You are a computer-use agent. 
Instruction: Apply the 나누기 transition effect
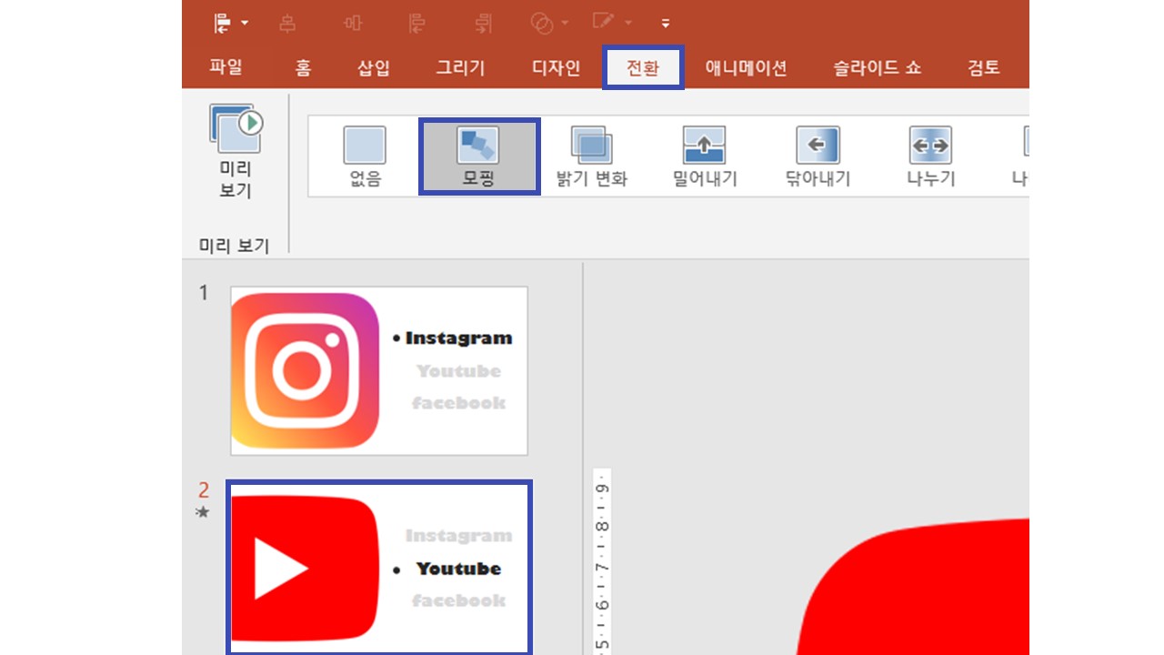930,156
